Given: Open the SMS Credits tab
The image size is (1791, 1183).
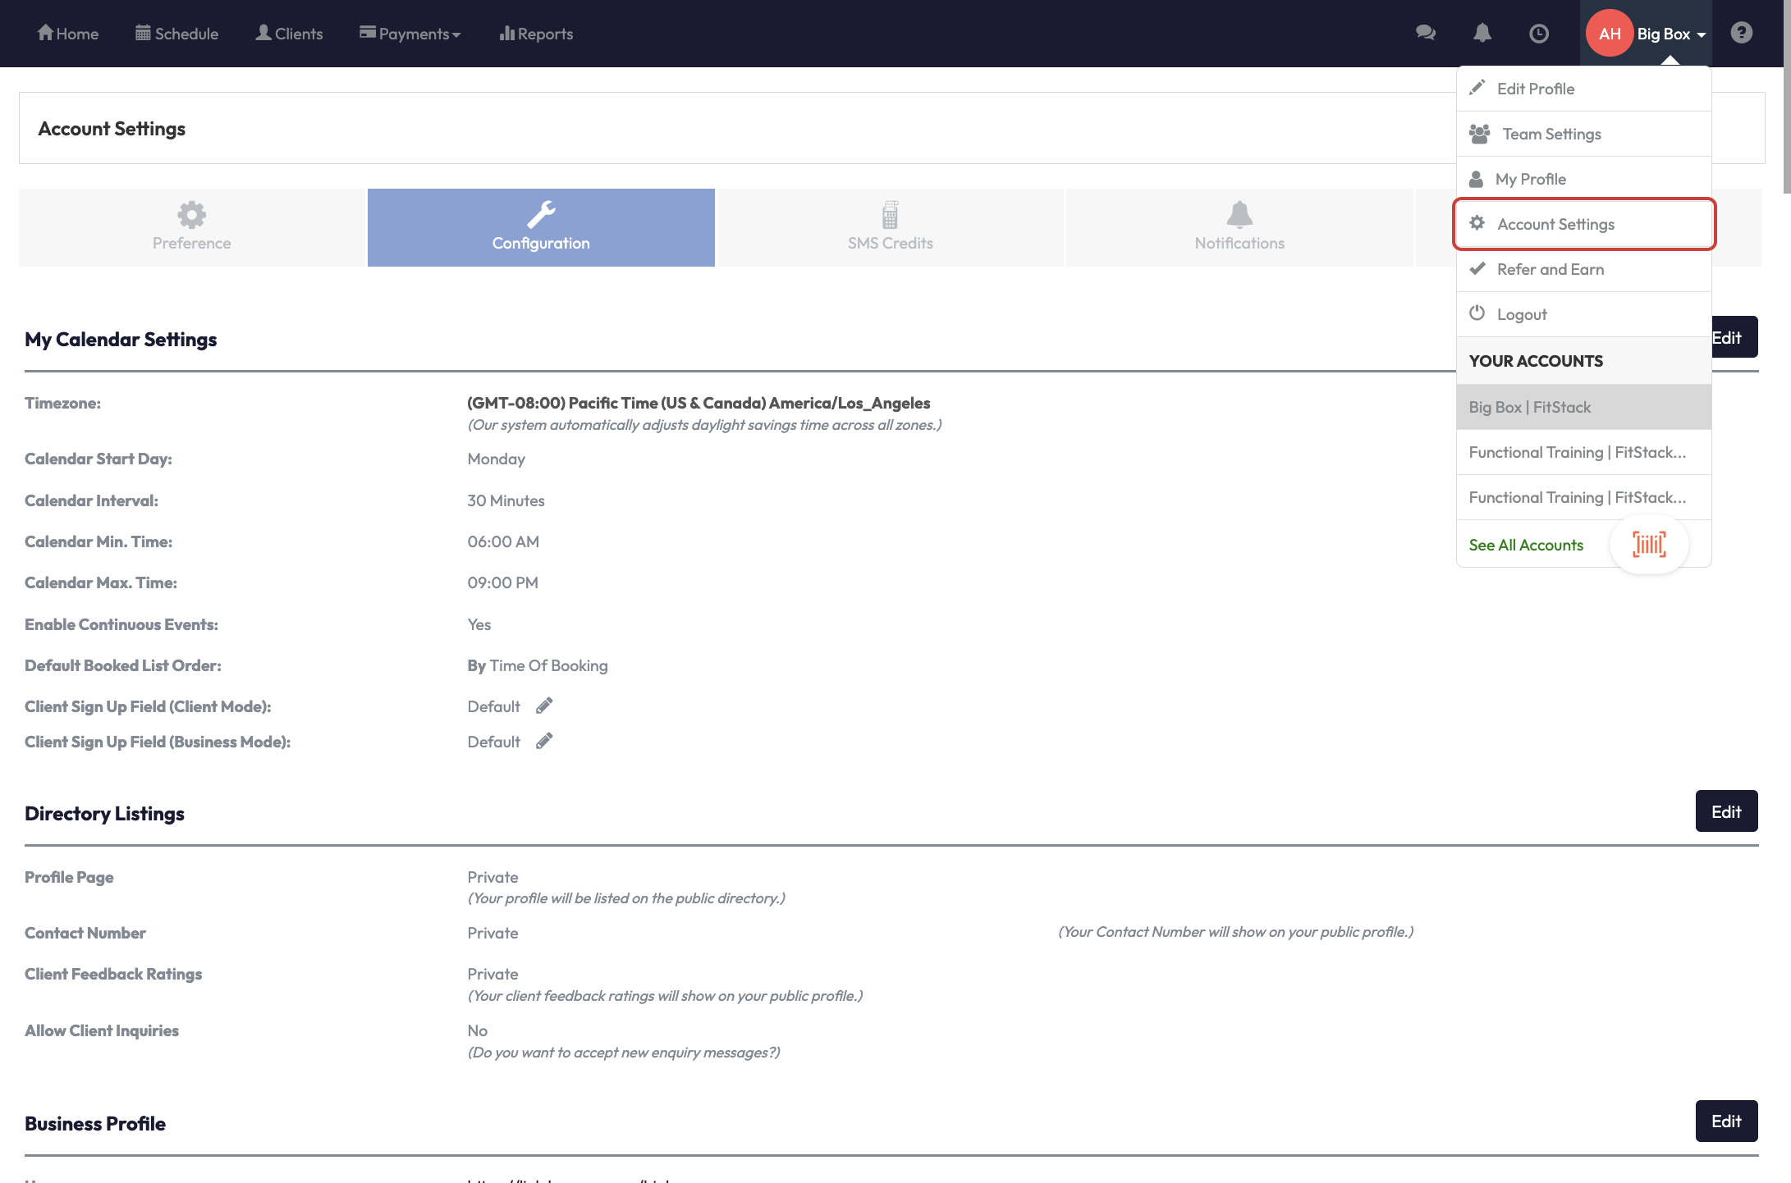Looking at the screenshot, I should click(x=890, y=227).
